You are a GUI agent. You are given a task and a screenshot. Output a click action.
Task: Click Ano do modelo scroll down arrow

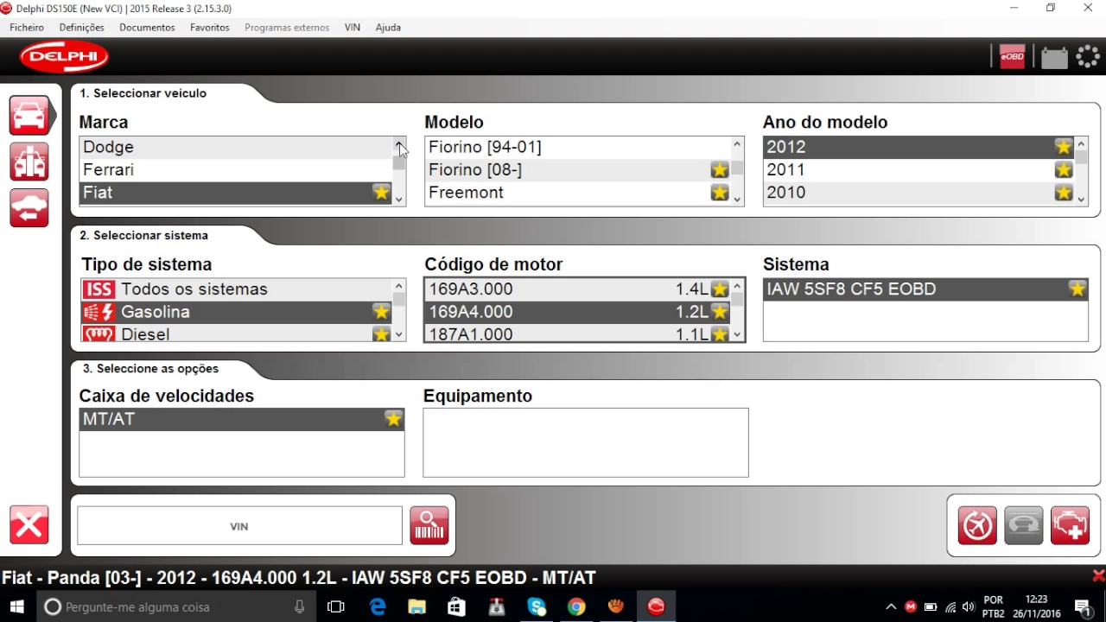(x=1081, y=199)
